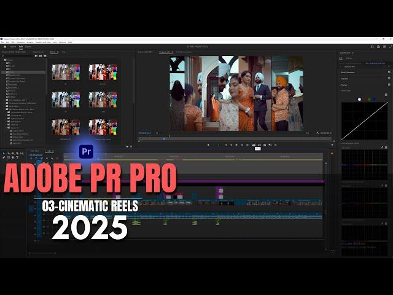Select the highlighted preset row in Effects tree
This screenshot has height=295, width=393.
(x=23, y=73)
